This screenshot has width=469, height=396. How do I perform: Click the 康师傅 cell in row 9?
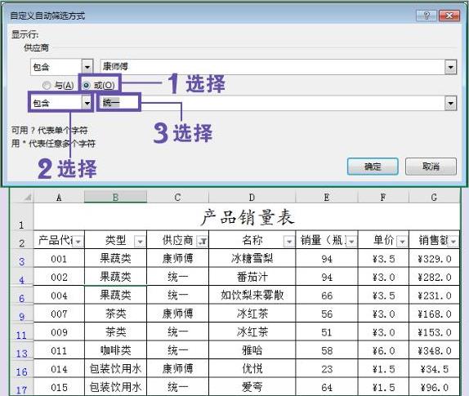pos(177,314)
